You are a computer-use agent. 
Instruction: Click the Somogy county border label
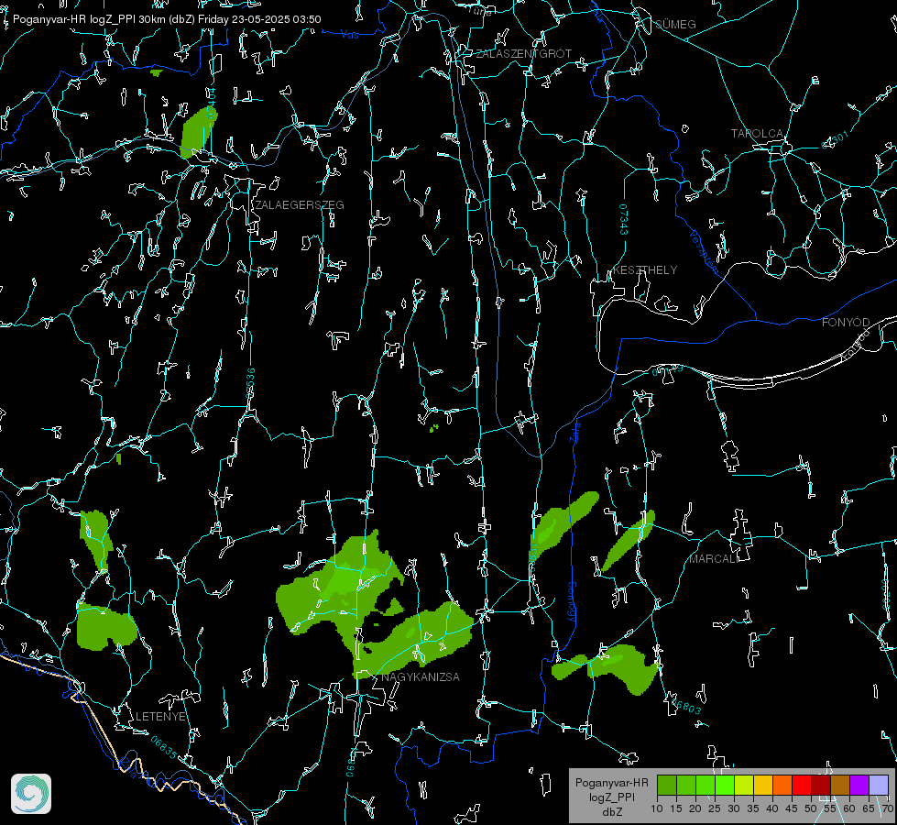tap(572, 601)
